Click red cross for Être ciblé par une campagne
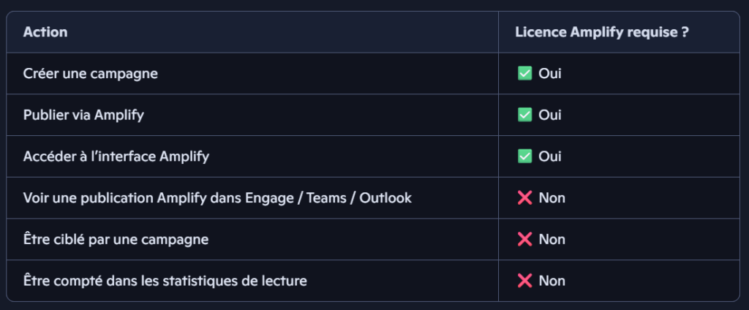The width and height of the screenshot is (749, 310). [x=524, y=239]
